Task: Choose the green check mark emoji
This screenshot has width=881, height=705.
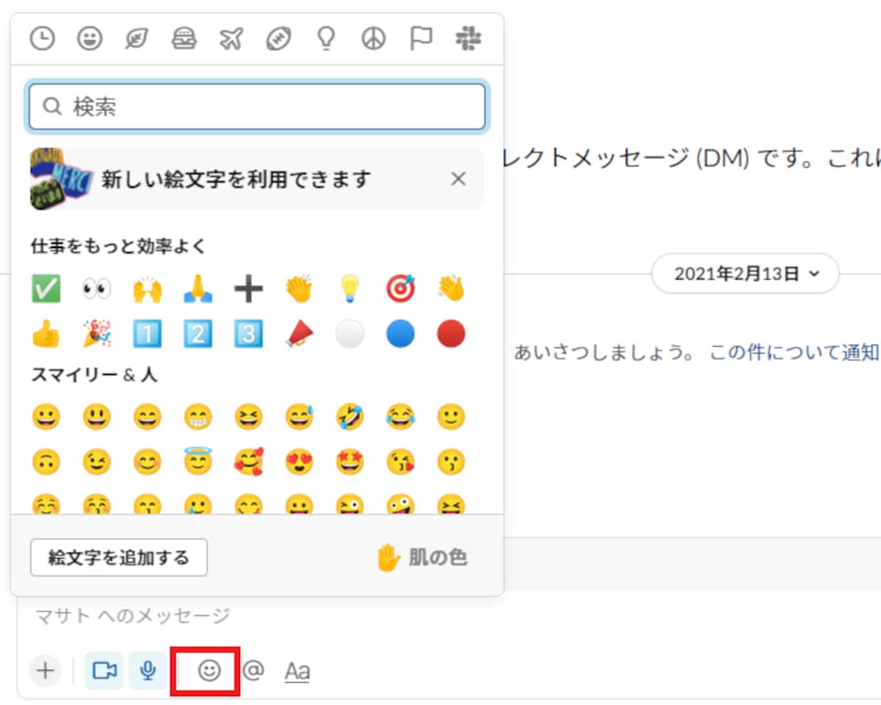Action: [x=46, y=289]
